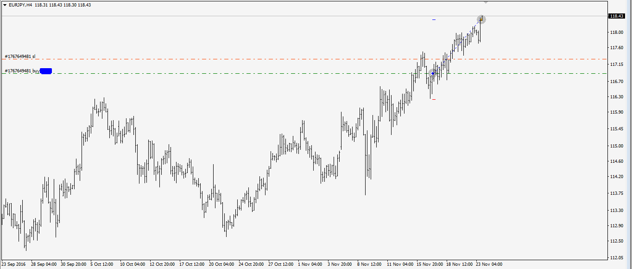The height and width of the screenshot is (269, 632).
Task: Click the 116.30 price scale label
Action: tap(616, 97)
